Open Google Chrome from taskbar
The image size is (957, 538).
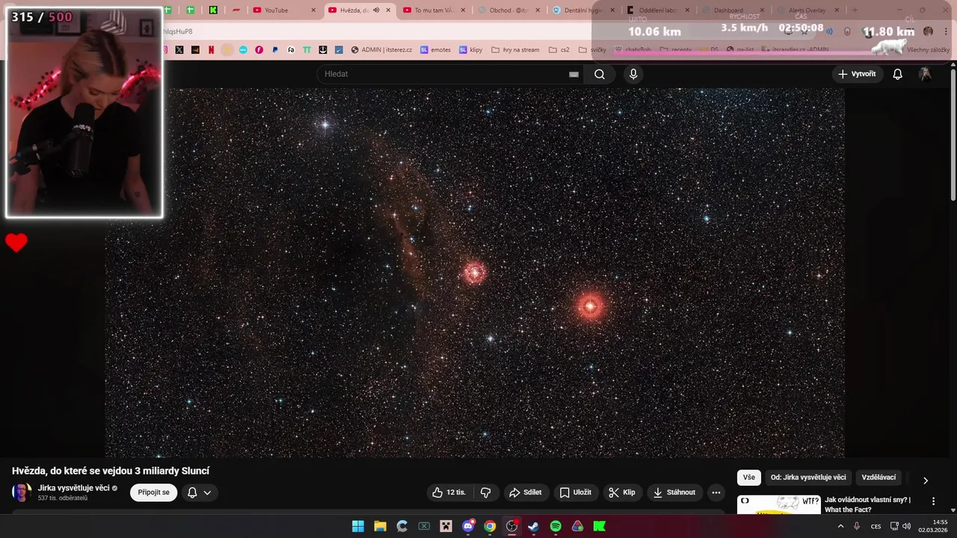coord(490,526)
